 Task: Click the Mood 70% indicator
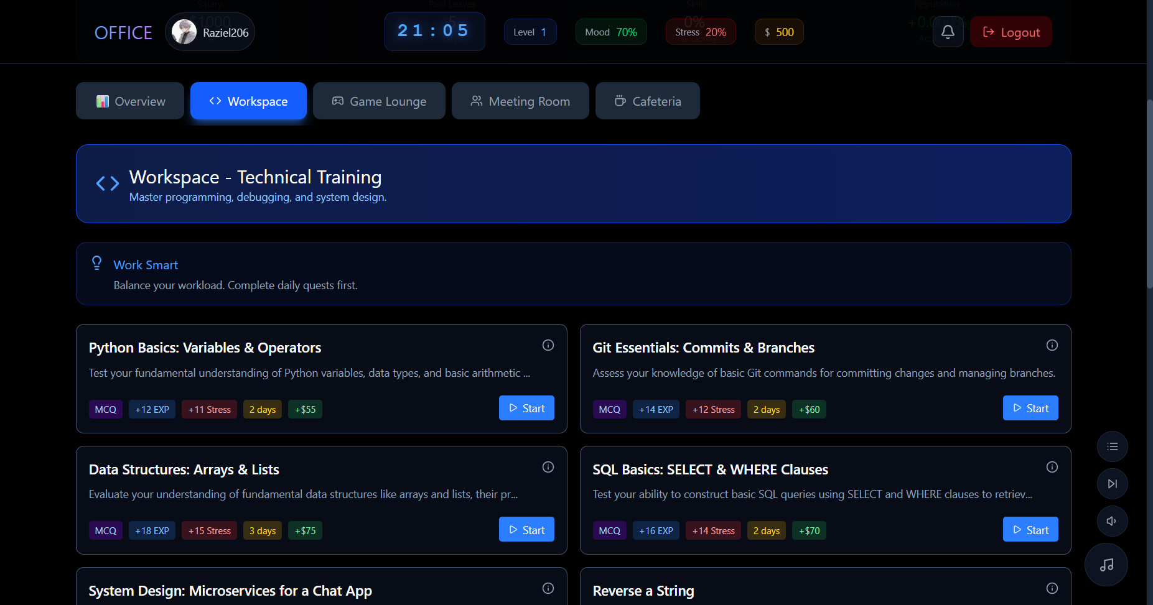point(611,32)
